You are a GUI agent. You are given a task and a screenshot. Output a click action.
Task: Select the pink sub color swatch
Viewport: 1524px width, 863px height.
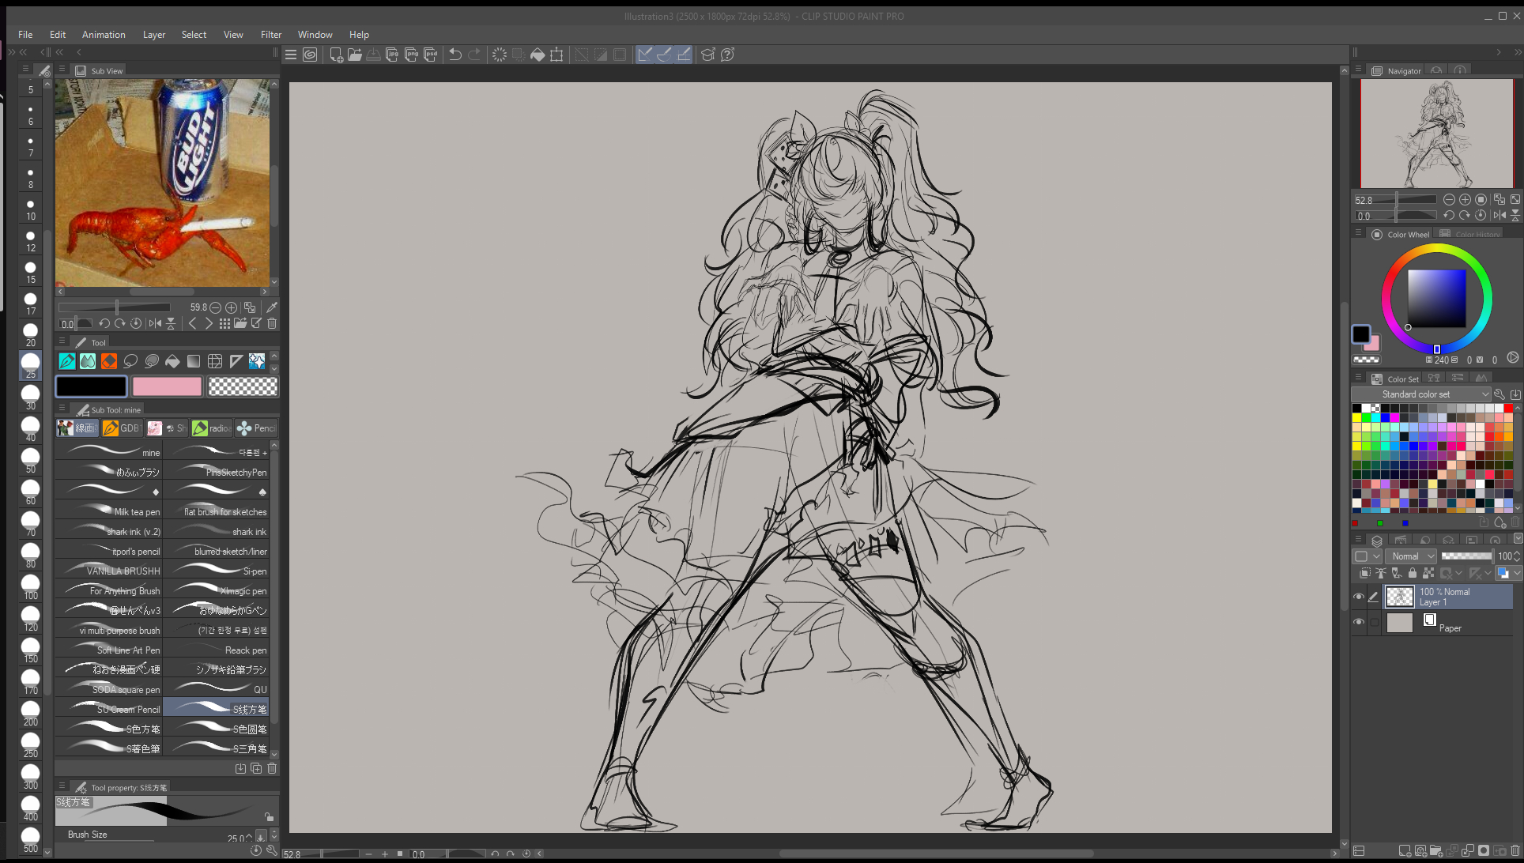[x=167, y=386]
